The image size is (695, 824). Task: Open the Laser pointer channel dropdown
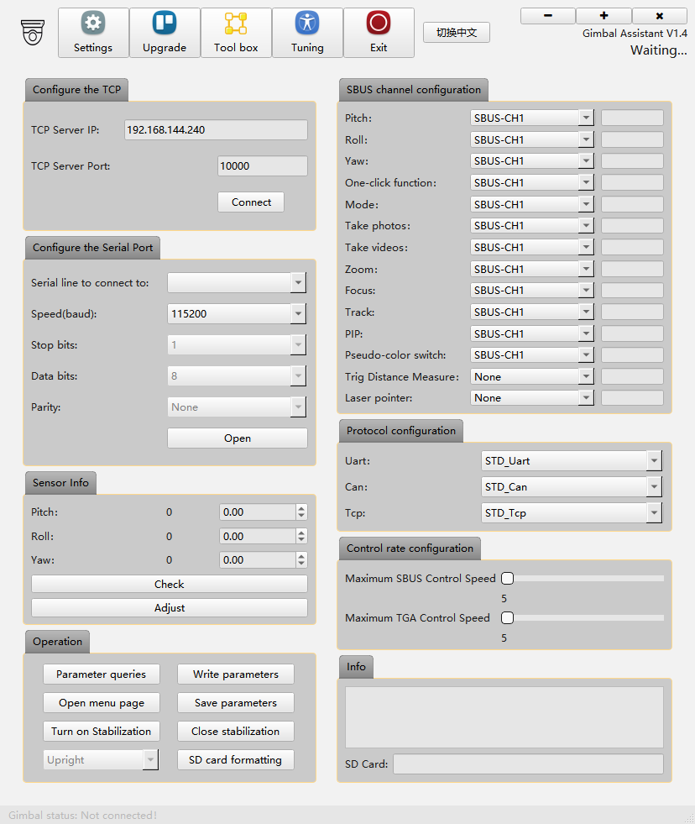pos(586,398)
